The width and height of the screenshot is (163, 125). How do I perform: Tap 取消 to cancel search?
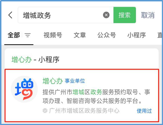(148, 15)
